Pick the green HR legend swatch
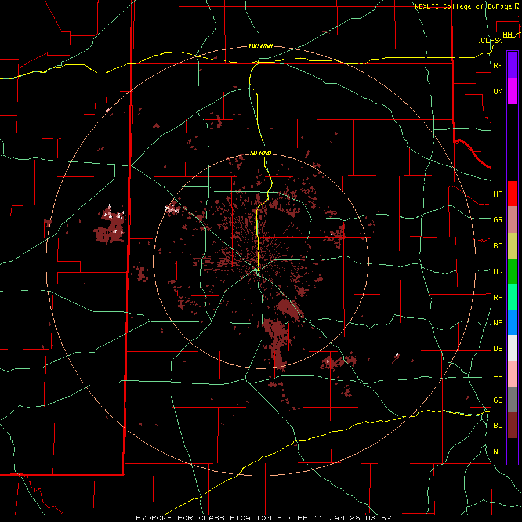The width and height of the screenshot is (522, 522). pos(512,271)
